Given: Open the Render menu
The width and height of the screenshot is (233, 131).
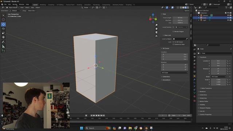Looking at the screenshot, I should (15, 4).
